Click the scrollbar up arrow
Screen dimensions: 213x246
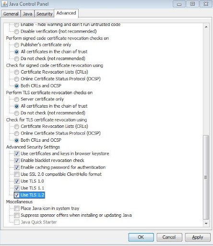click(x=206, y=27)
